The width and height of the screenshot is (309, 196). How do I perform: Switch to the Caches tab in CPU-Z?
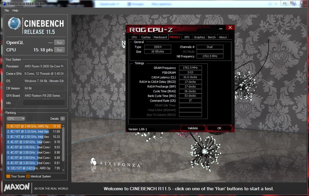[x=146, y=37]
